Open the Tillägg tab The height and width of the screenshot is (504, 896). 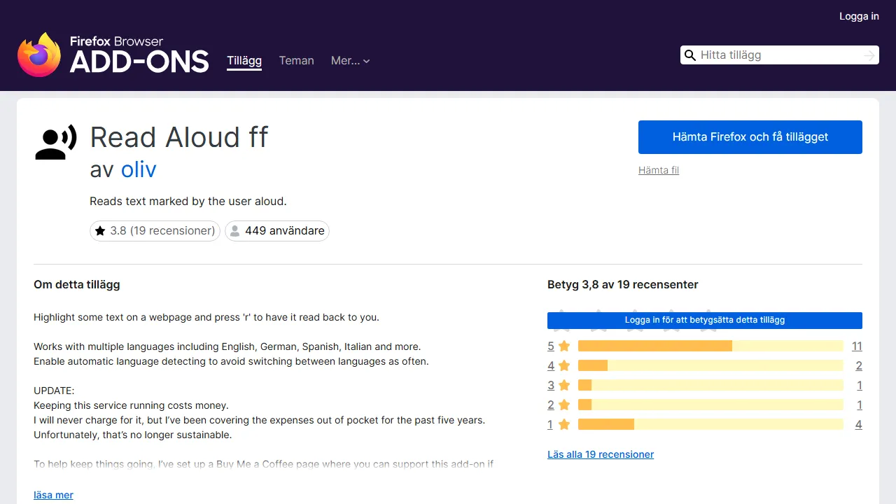(244, 61)
